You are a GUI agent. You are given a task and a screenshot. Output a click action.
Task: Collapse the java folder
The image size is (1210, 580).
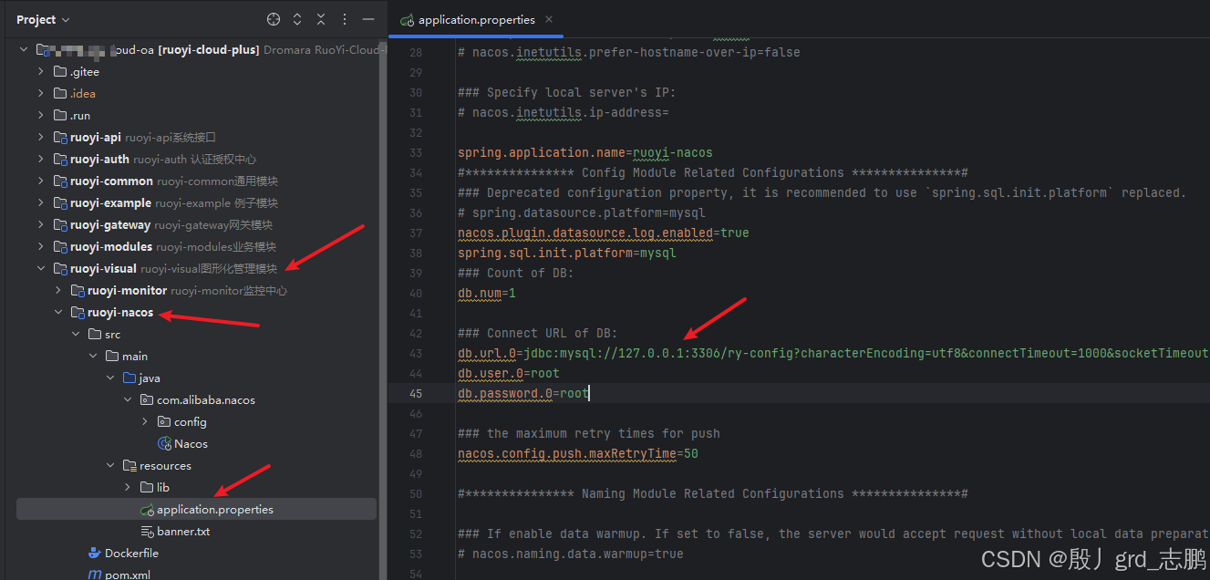click(110, 378)
